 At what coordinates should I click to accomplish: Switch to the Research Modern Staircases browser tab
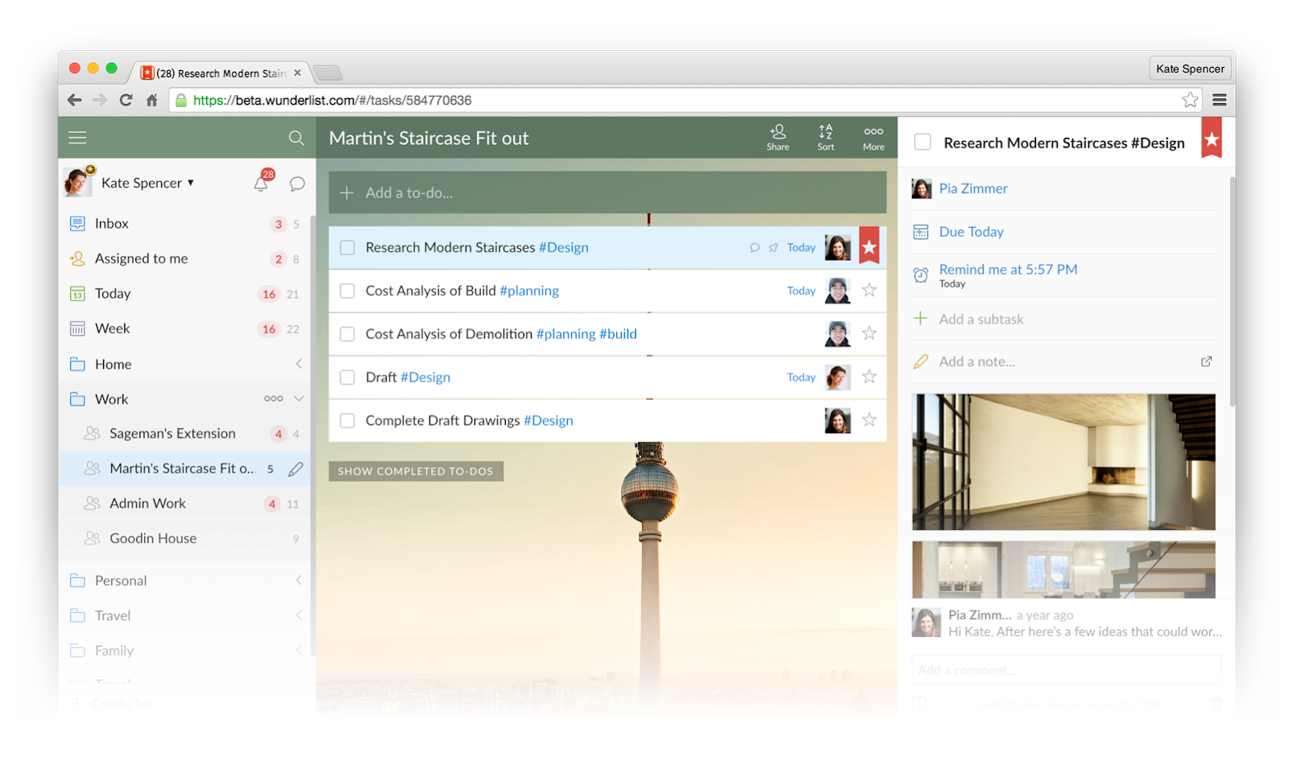218,72
